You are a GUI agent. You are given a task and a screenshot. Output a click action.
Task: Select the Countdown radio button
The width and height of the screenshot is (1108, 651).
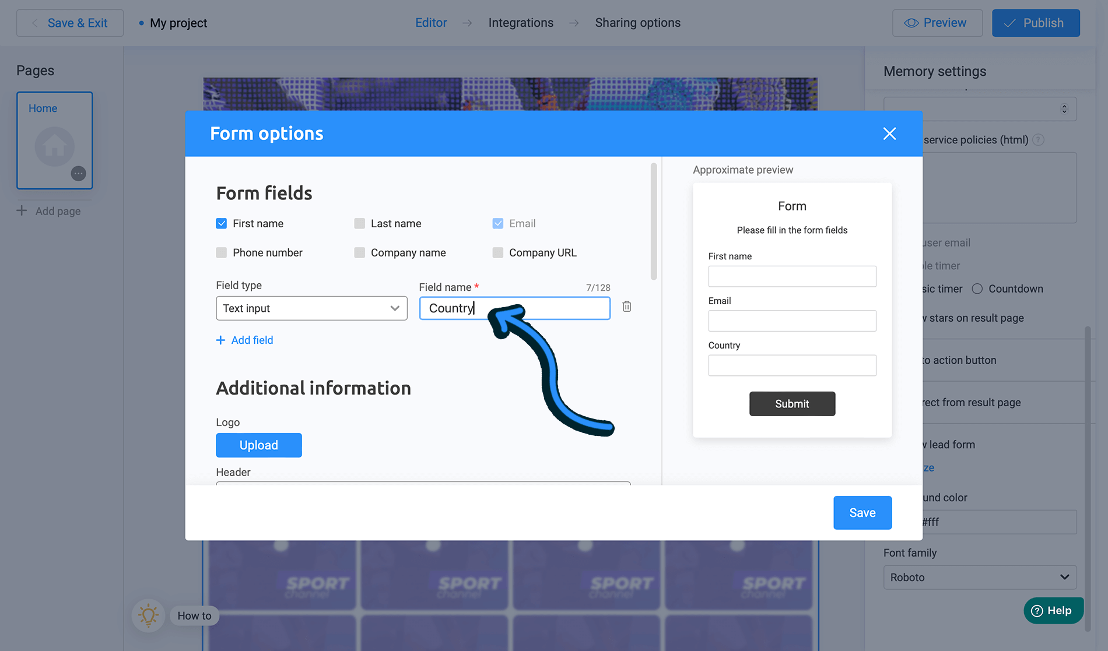tap(977, 288)
